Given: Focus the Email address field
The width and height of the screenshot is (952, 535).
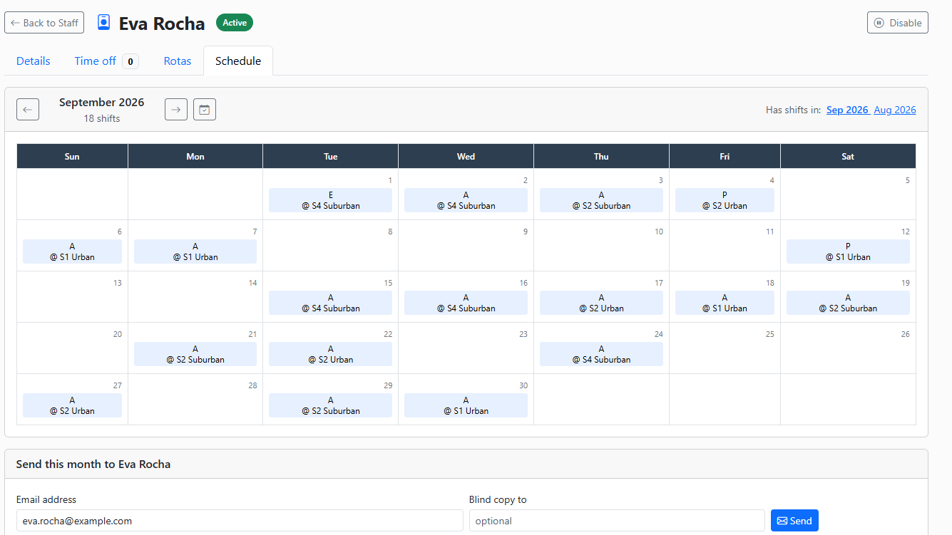Looking at the screenshot, I should click(240, 521).
